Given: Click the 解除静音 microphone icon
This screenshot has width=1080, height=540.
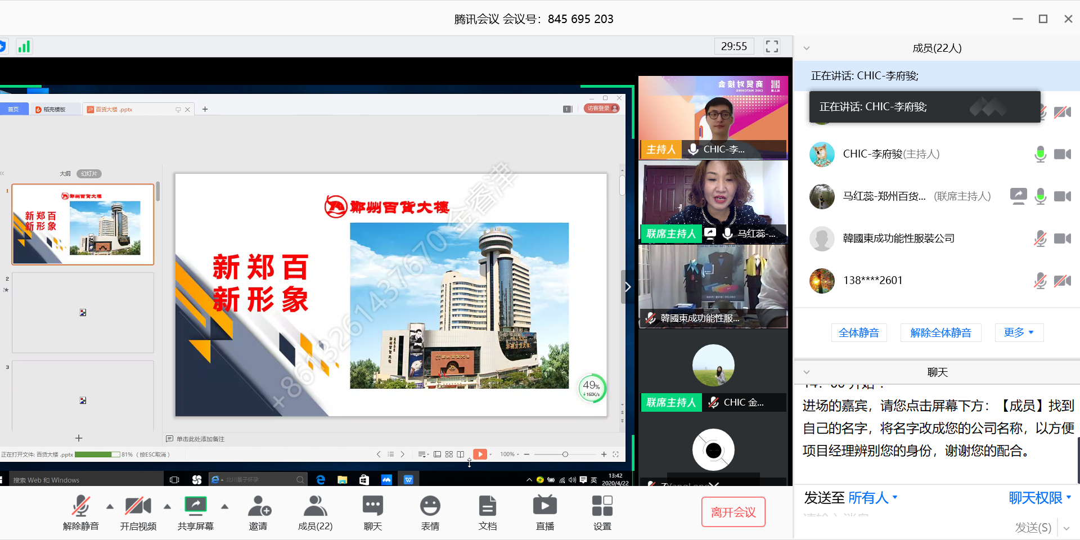Looking at the screenshot, I should (80, 506).
